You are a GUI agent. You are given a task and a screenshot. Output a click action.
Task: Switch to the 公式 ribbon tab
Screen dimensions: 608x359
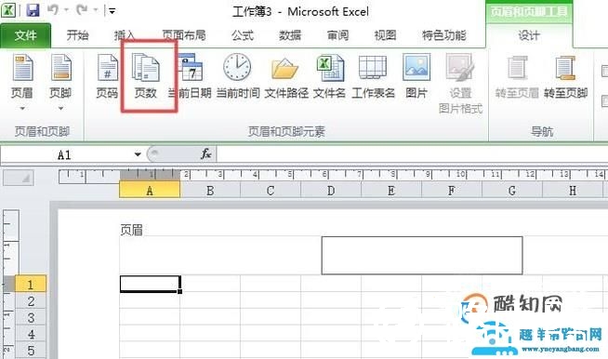point(243,35)
